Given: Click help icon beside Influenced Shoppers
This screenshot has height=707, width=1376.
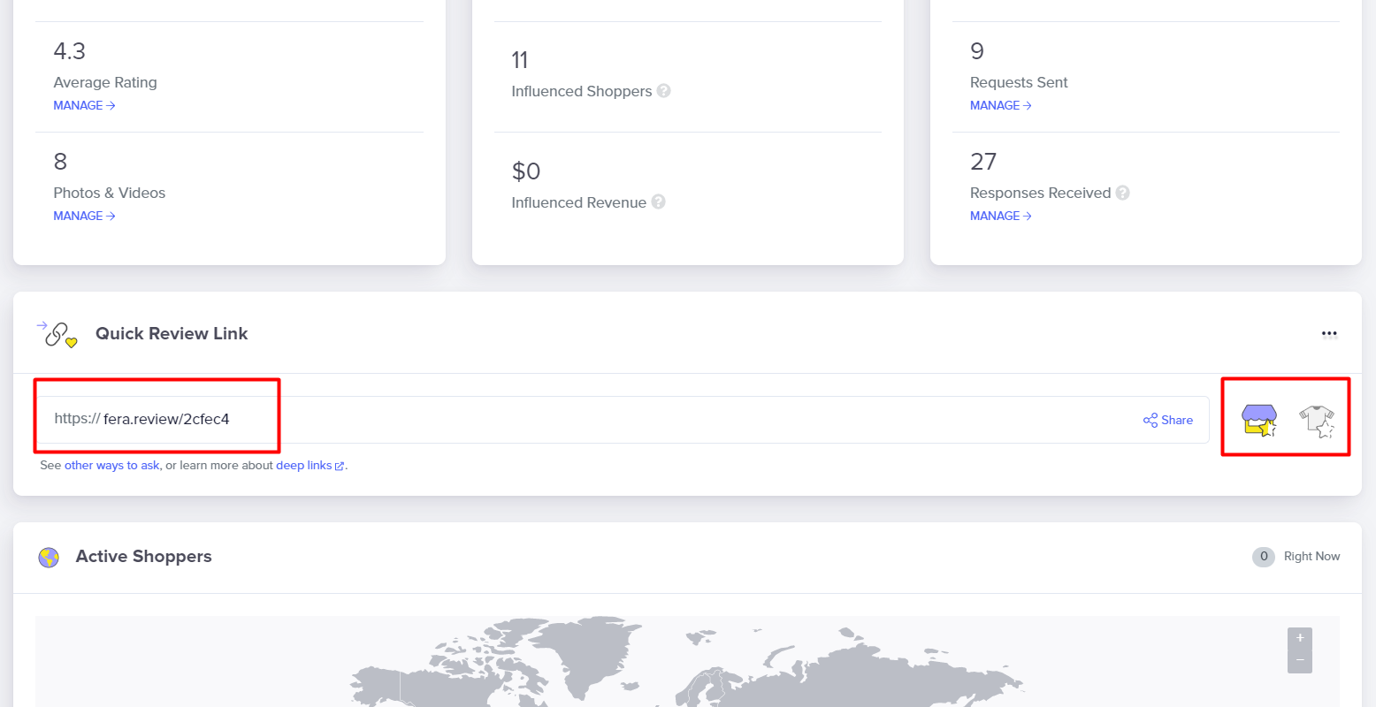Looking at the screenshot, I should click(664, 91).
